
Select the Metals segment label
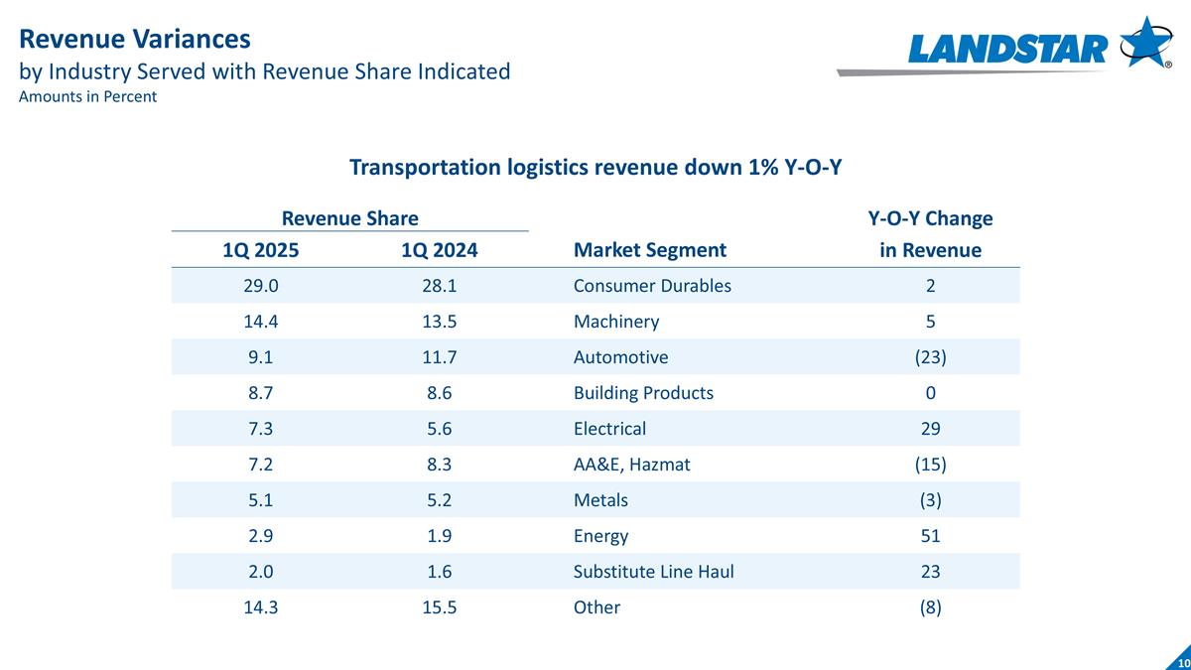(x=600, y=500)
